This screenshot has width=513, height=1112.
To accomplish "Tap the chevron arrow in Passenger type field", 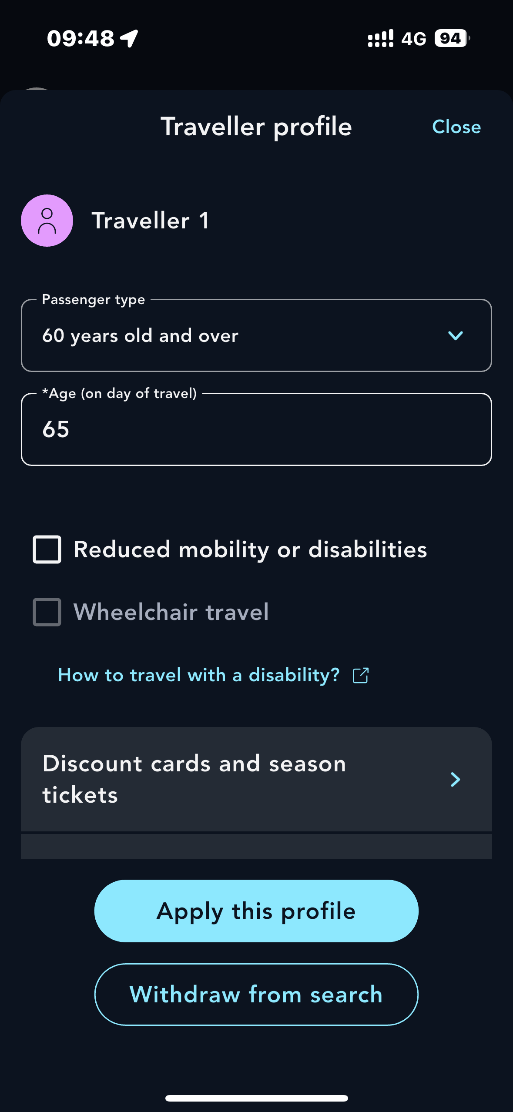I will pos(455,335).
